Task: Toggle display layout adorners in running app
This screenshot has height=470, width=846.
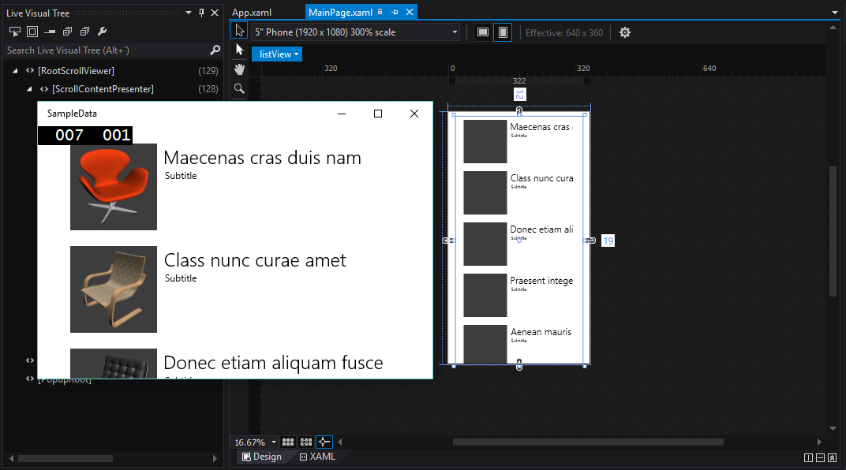Action: point(32,32)
